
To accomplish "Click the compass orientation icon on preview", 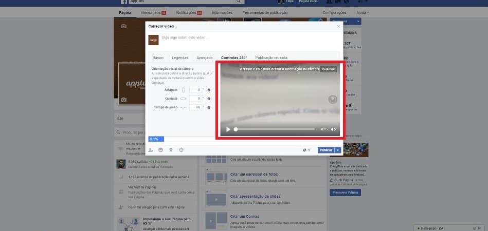I will [333, 100].
